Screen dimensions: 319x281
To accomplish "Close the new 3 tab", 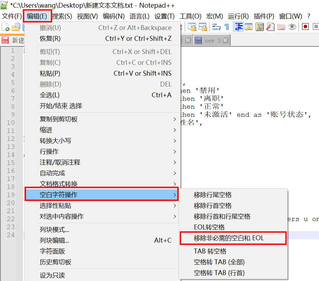I will 225,40.
